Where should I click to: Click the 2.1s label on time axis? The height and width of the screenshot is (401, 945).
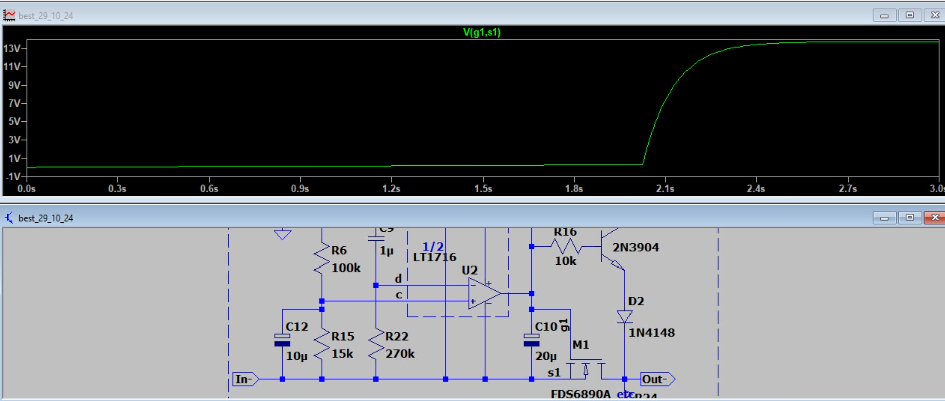(x=665, y=189)
